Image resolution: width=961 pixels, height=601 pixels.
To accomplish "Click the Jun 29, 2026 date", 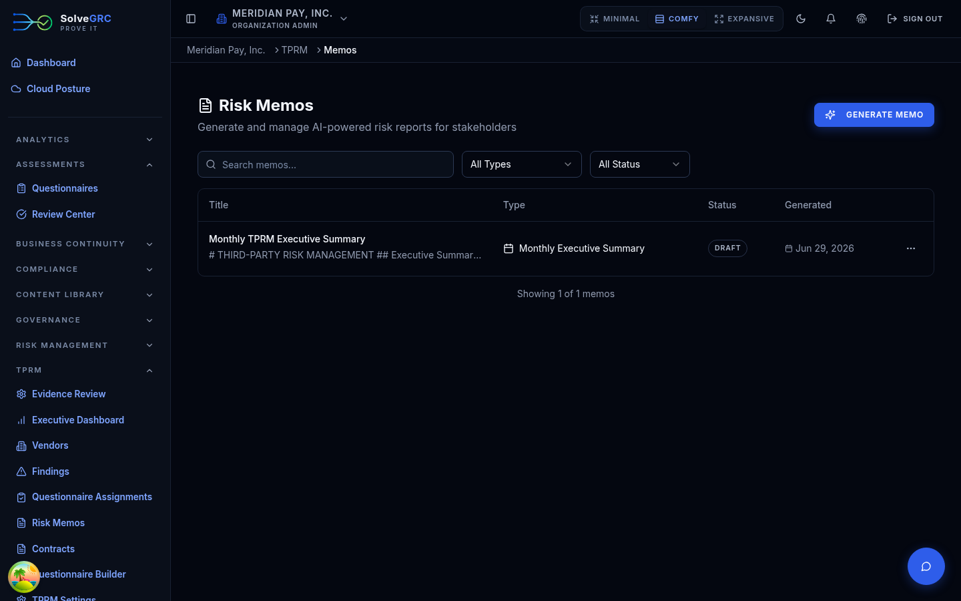I will point(825,248).
